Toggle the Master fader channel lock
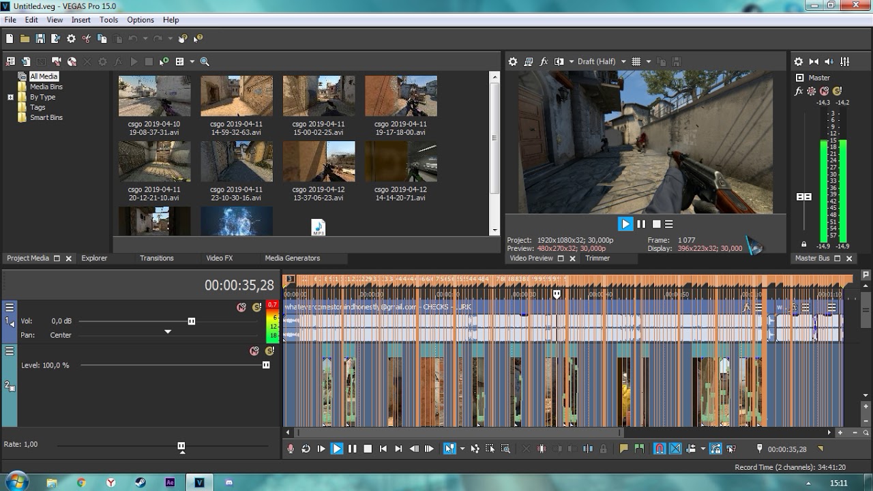 [804, 244]
